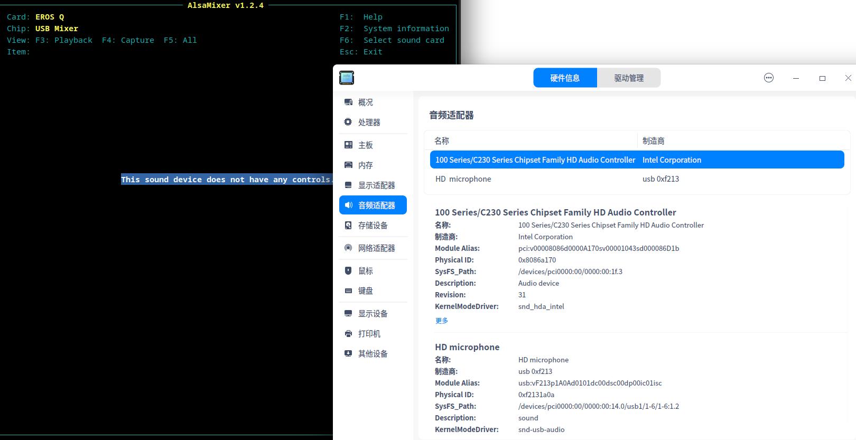Image resolution: width=856 pixels, height=440 pixels.
Task: Open the 打印机 printer page
Action: pos(373,333)
